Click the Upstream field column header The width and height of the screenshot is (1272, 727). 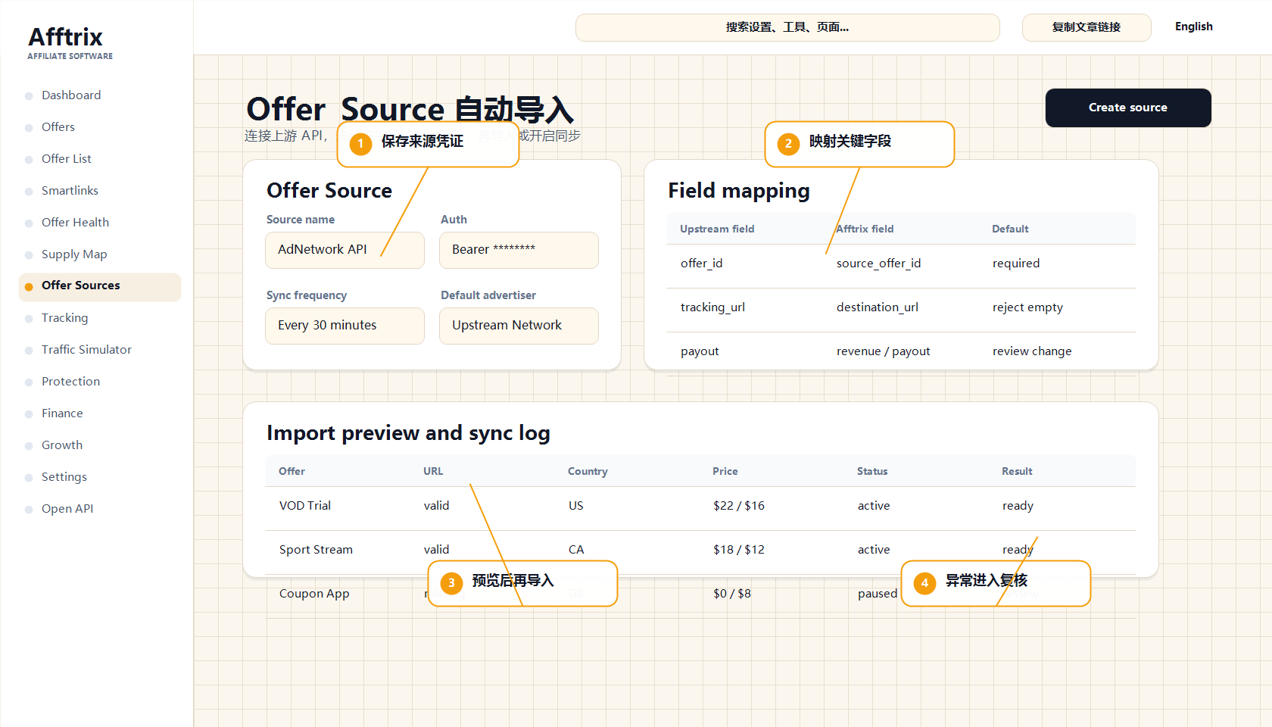tap(717, 229)
